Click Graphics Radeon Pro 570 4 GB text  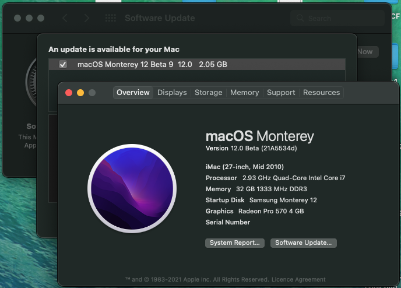point(255,211)
